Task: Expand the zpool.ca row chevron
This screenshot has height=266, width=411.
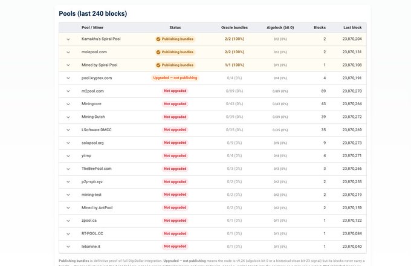Action: tap(68, 221)
